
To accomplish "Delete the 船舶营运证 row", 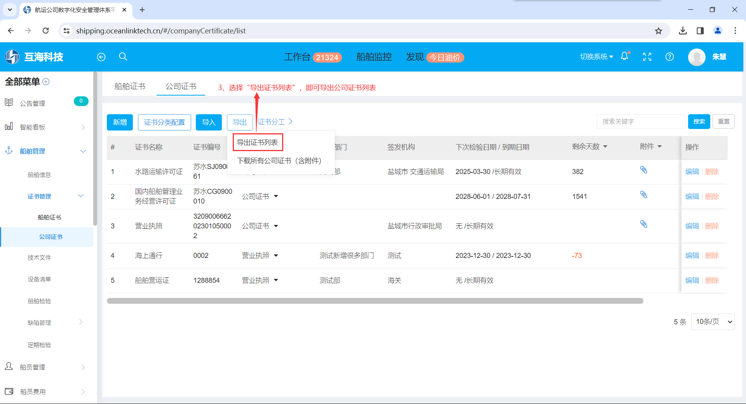I will point(712,280).
